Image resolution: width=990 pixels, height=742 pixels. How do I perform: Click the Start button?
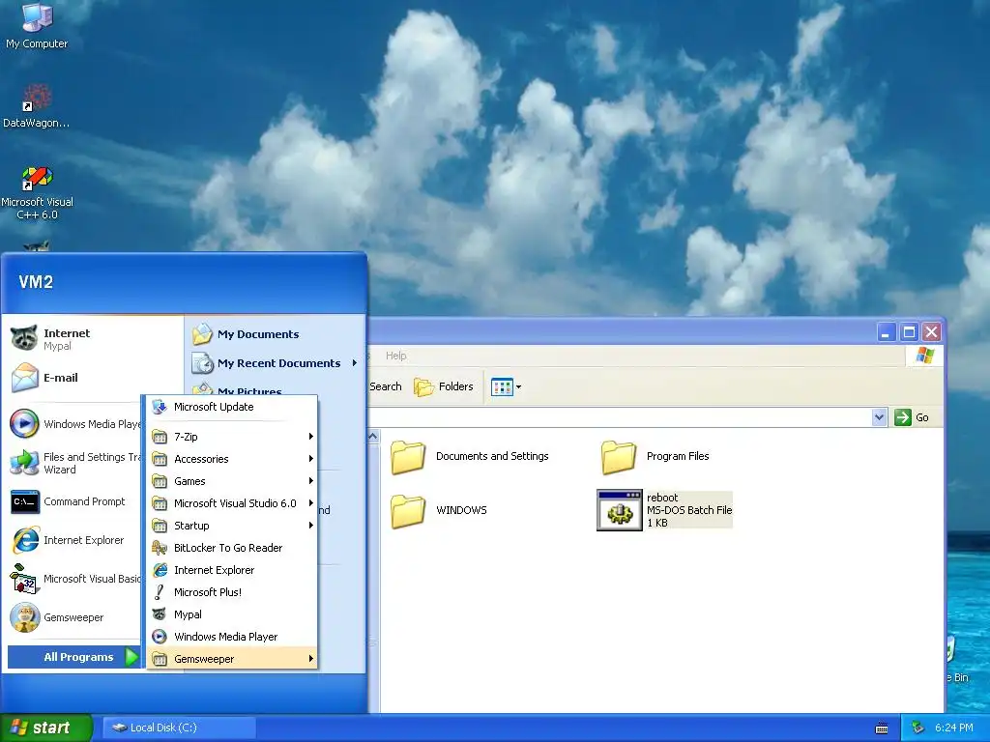45,728
